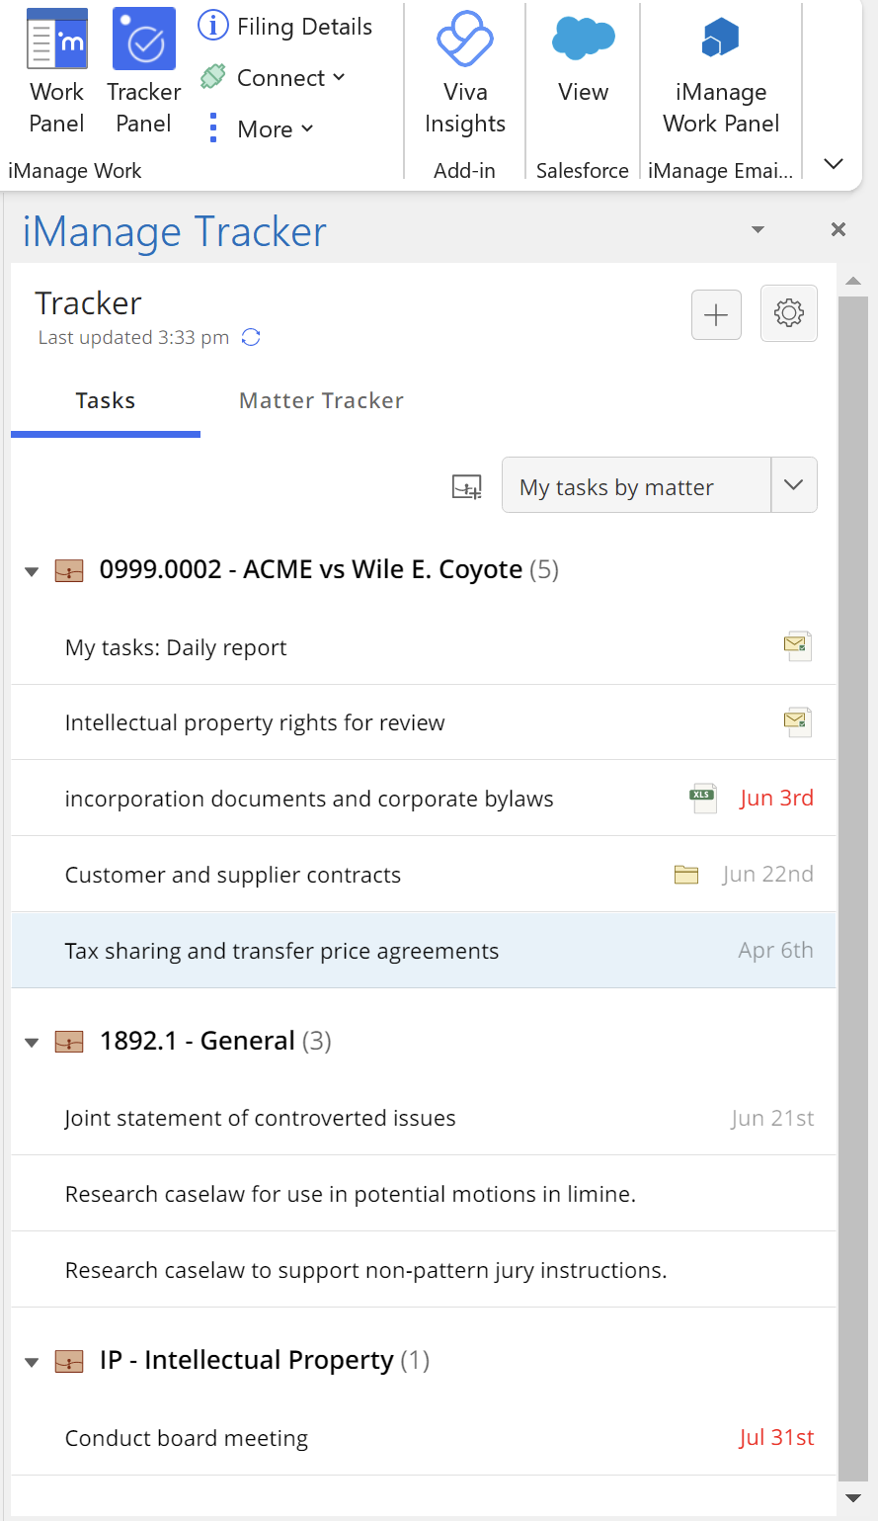The image size is (878, 1521).
Task: Click the Tracker refresh icon
Action: pyautogui.click(x=251, y=338)
